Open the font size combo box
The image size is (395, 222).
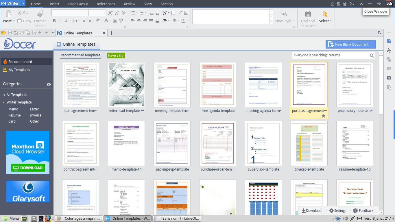(x=97, y=13)
